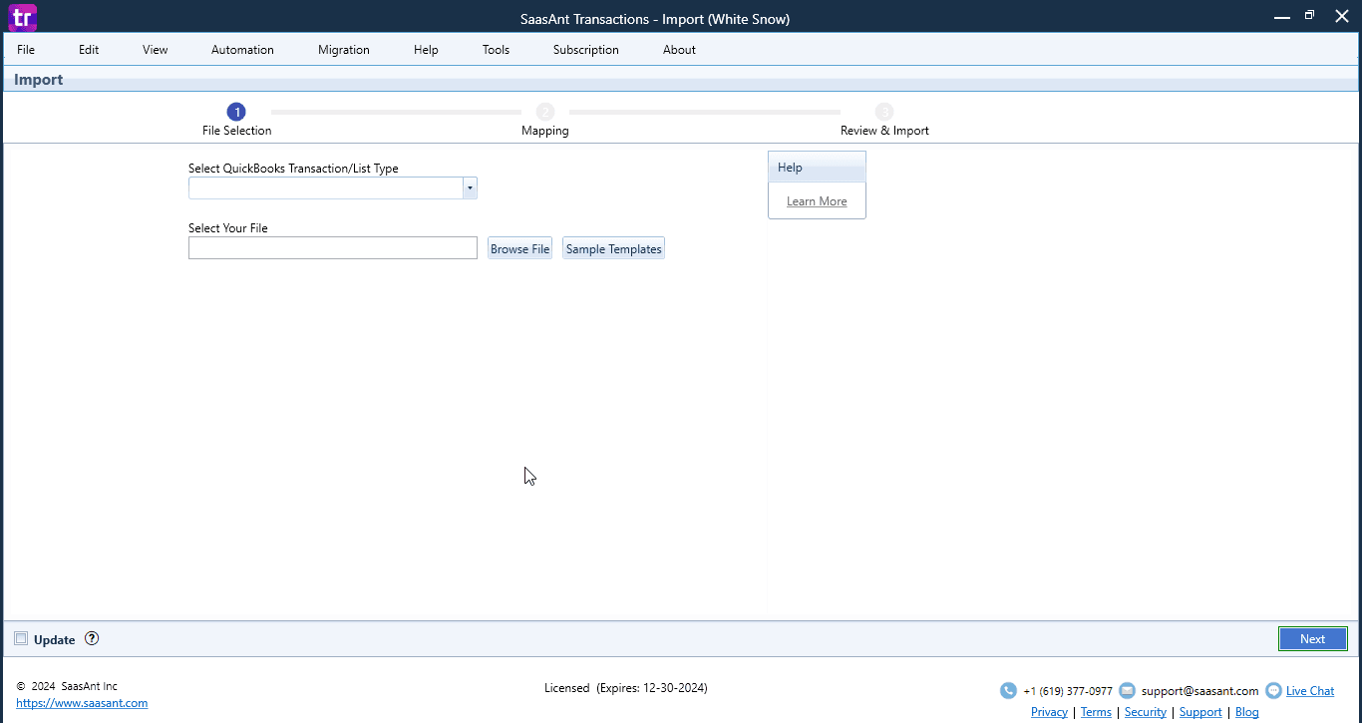
Task: Open the File menu
Action: pos(26,50)
